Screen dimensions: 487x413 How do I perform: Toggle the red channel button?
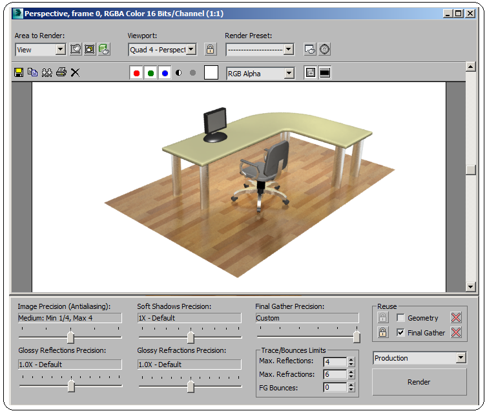pyautogui.click(x=136, y=73)
